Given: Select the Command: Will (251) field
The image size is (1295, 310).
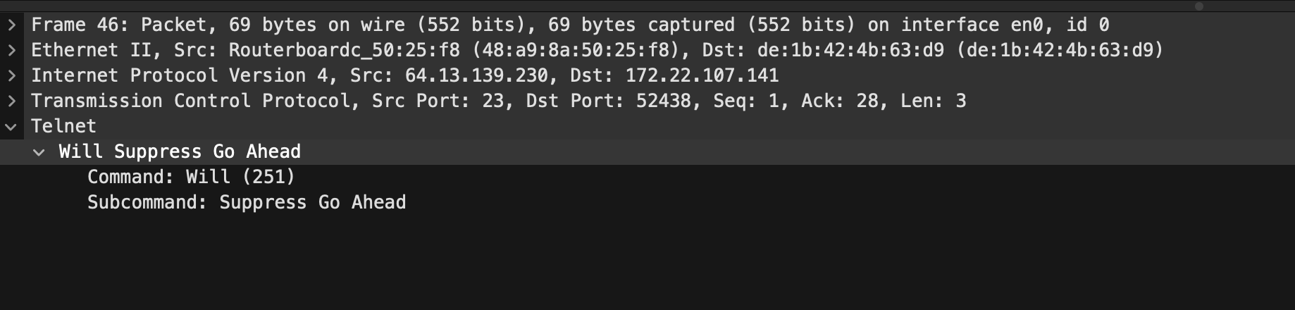Looking at the screenshot, I should (191, 178).
